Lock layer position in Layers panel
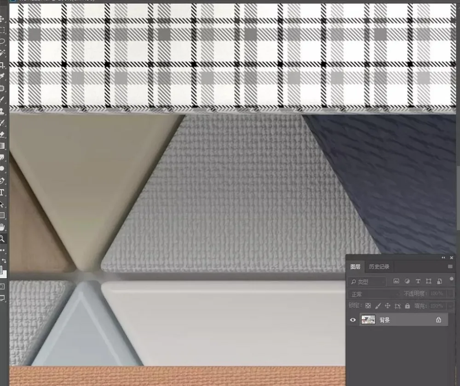 (387, 306)
